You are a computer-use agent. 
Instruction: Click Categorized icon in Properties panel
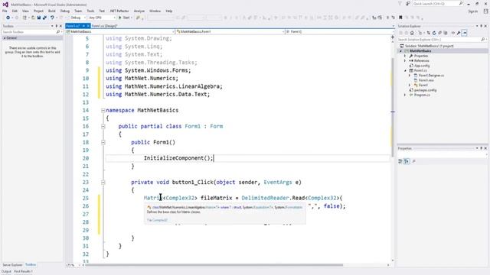click(x=400, y=161)
